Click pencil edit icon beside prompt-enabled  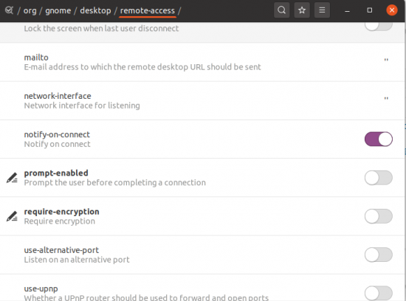coord(12,178)
